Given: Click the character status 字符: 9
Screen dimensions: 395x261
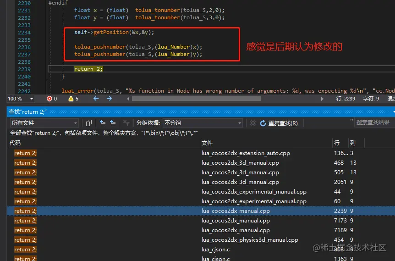Looking at the screenshot, I should click(371, 99).
